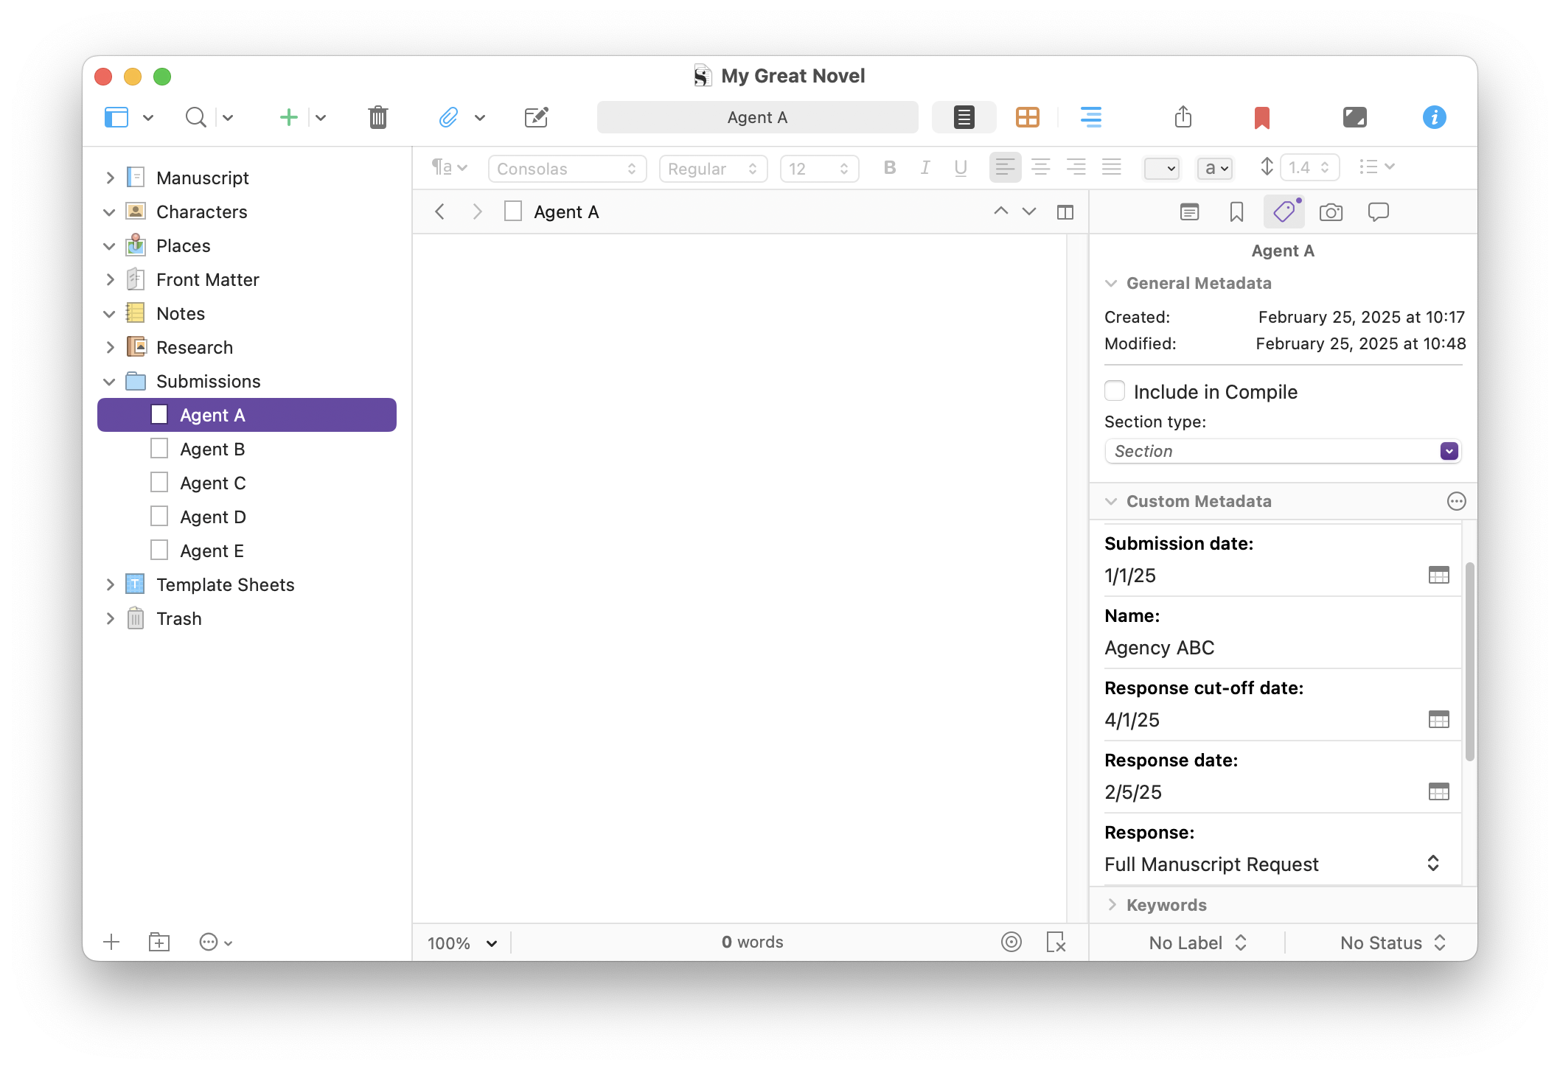Toggle the Agent B checkbox icon
This screenshot has width=1560, height=1070.
159,449
